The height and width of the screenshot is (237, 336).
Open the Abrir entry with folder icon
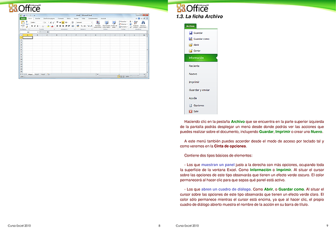[194, 45]
